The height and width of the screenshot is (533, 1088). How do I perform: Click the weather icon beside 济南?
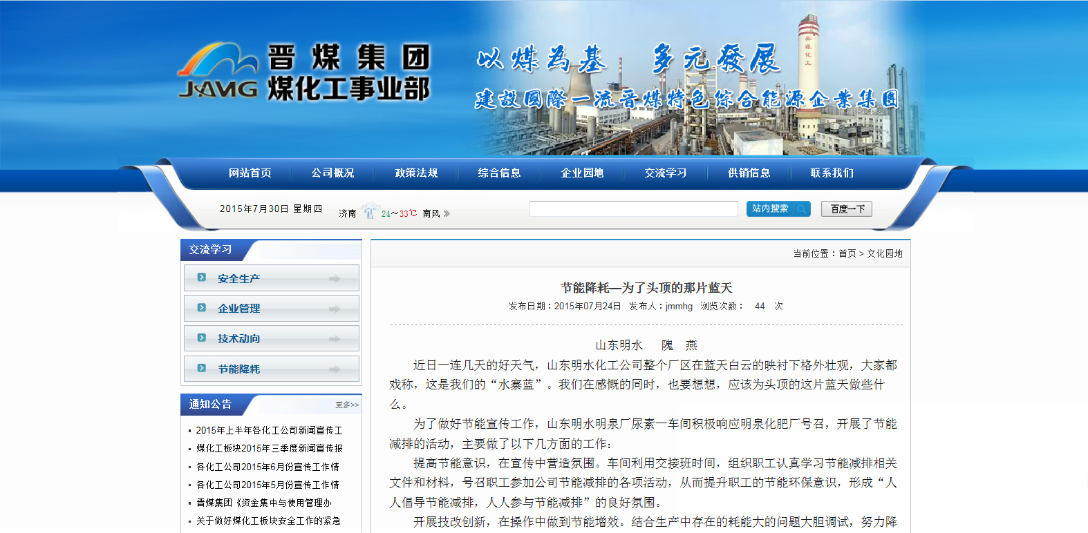point(370,211)
